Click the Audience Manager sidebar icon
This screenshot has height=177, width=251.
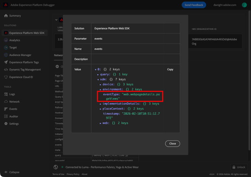6,55
